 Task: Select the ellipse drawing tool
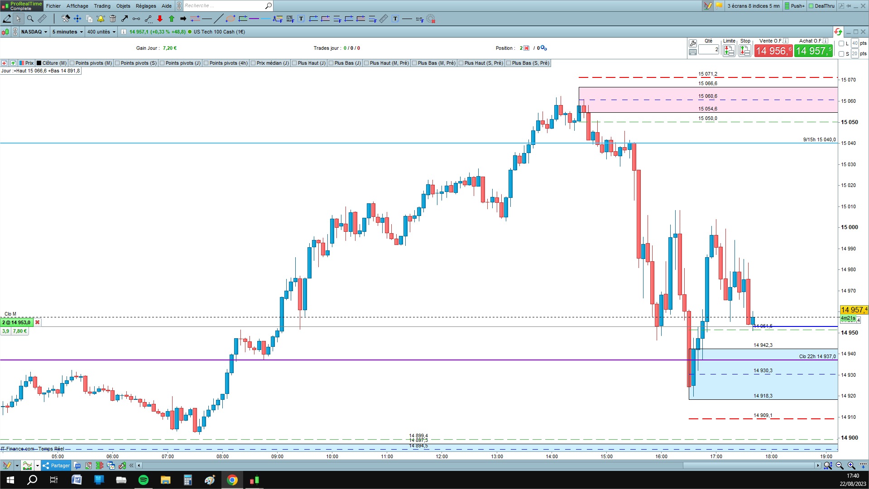(230, 19)
